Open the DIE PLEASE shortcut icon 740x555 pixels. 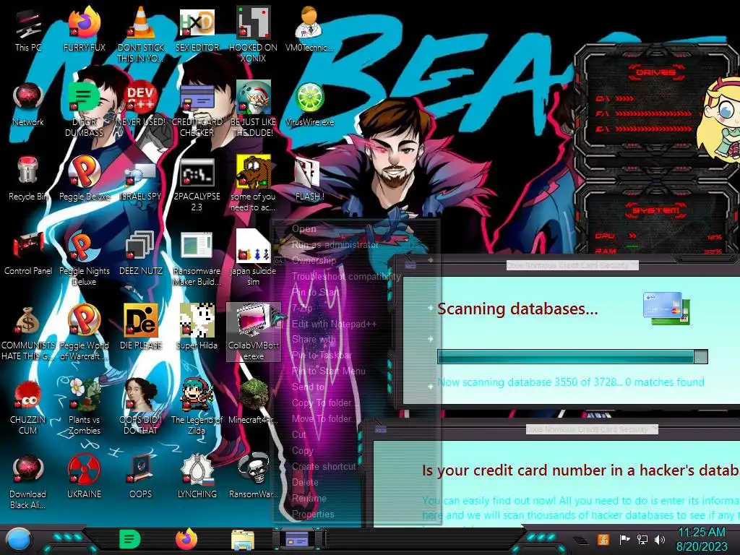click(x=140, y=327)
